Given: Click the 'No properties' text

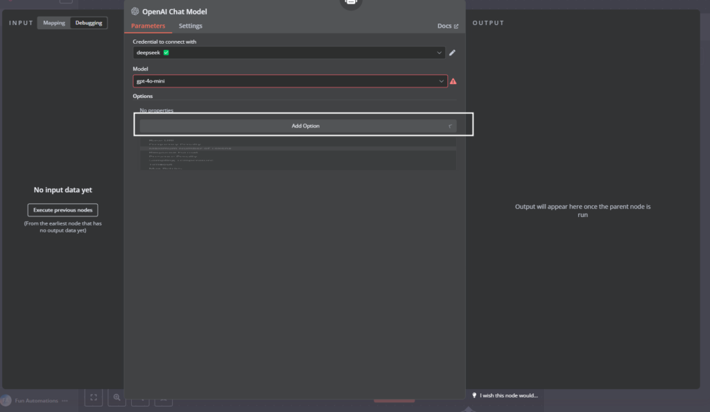Looking at the screenshot, I should 156,110.
